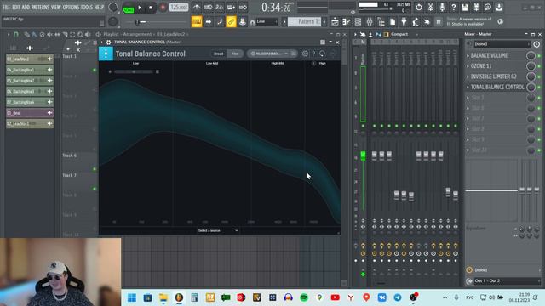
Task: Open the snap 'Line' dropdown
Action: point(267,21)
